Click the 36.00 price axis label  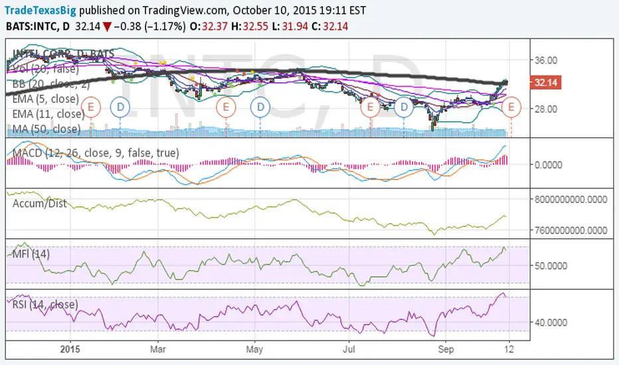click(546, 60)
